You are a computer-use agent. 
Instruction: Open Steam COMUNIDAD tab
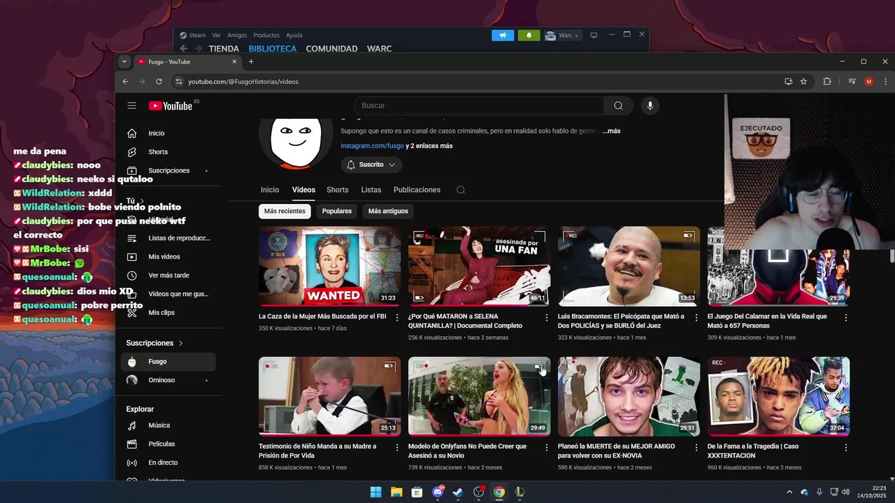point(331,49)
